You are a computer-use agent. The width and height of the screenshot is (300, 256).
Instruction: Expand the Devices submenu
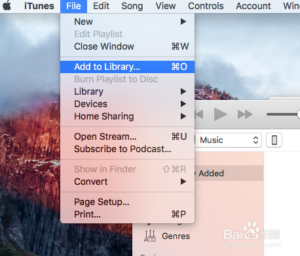coord(127,104)
